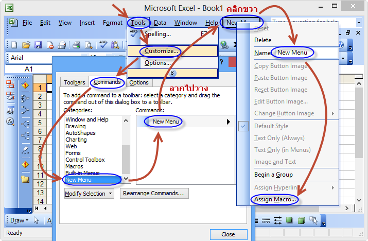This screenshot has width=368, height=241.
Task: Click Begin a Group menu entry
Action: point(273,175)
